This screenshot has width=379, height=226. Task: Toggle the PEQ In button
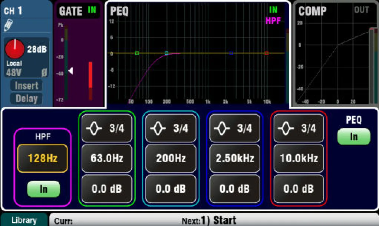(354, 137)
